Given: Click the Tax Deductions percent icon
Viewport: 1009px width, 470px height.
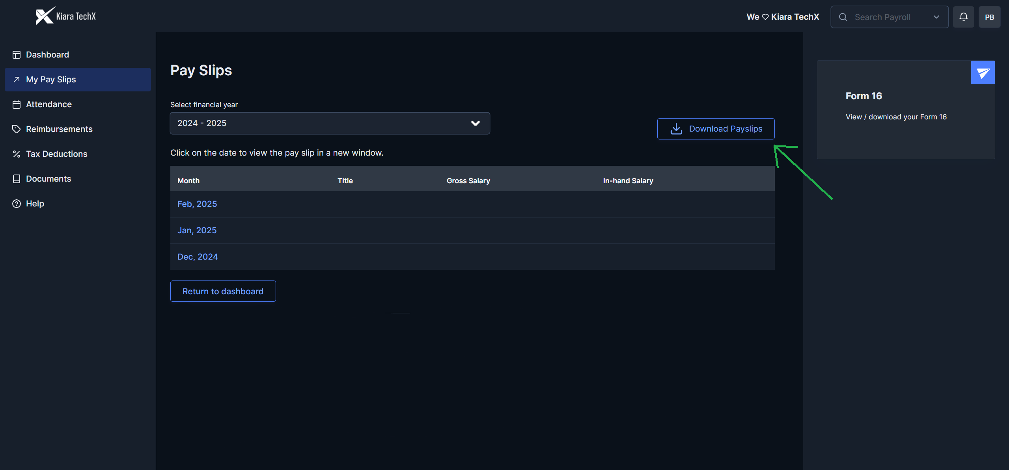Looking at the screenshot, I should (17, 154).
